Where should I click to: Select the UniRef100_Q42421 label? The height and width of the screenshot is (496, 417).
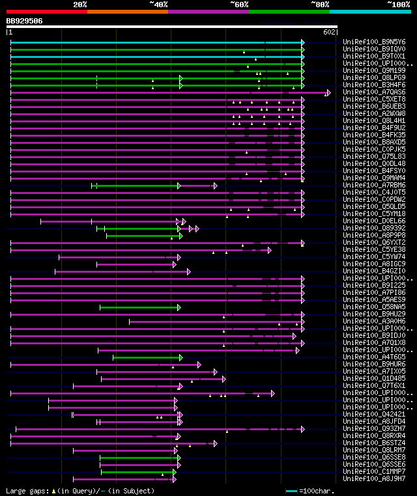(374, 415)
